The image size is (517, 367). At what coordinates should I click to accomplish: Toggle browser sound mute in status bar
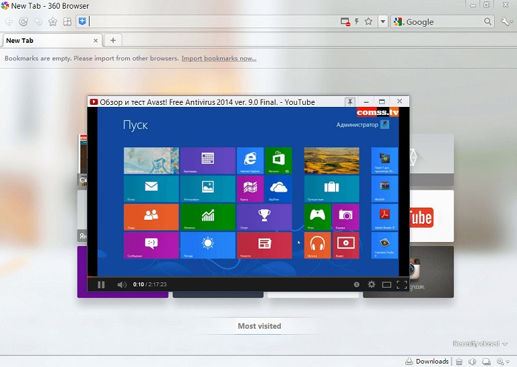click(x=472, y=362)
